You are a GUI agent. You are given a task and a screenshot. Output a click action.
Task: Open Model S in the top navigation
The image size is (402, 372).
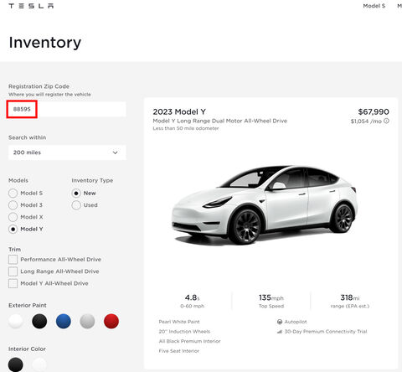(374, 6)
